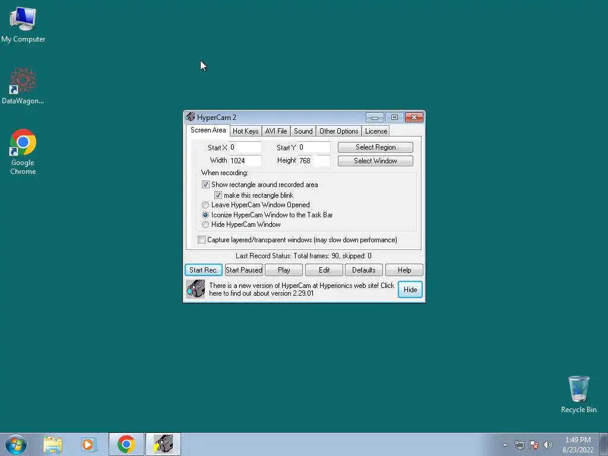Open the taskbar clock and date
Viewport: 608px width, 456px height.
click(x=578, y=445)
